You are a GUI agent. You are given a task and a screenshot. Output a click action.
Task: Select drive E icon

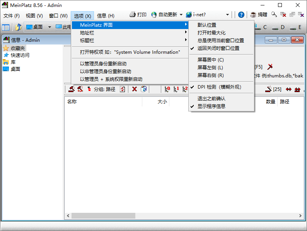tap(293, 27)
